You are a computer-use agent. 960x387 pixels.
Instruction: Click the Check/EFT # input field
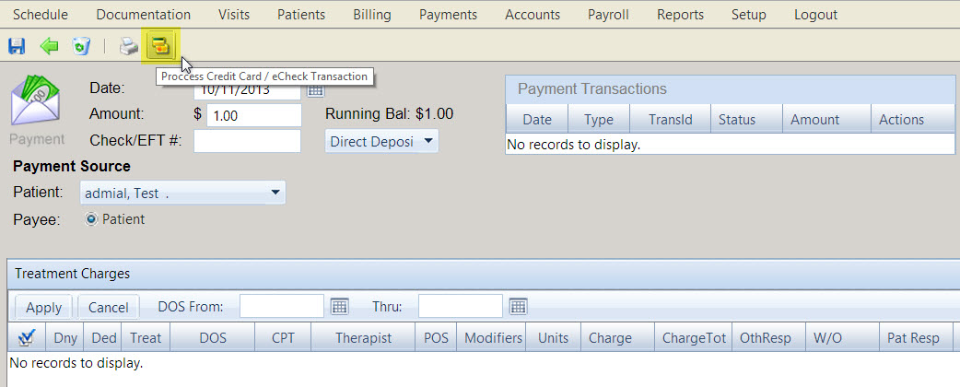[247, 141]
